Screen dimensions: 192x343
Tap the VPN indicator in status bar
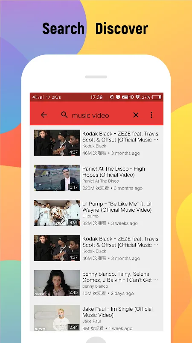click(x=125, y=97)
